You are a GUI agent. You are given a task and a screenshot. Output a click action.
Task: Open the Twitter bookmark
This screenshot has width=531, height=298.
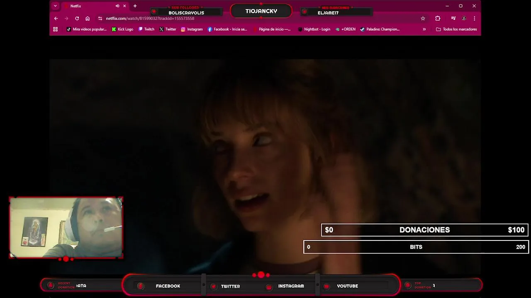point(168,29)
